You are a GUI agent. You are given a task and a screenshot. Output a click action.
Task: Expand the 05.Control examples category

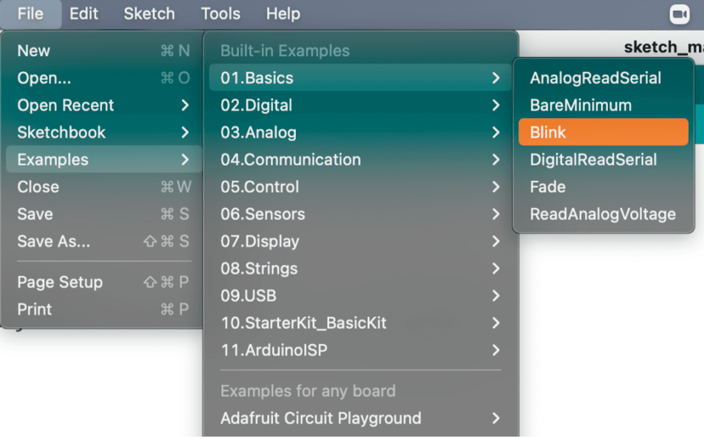pos(360,187)
